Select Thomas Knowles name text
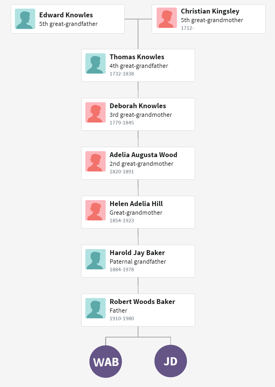This screenshot has height=387, width=275. [x=137, y=57]
